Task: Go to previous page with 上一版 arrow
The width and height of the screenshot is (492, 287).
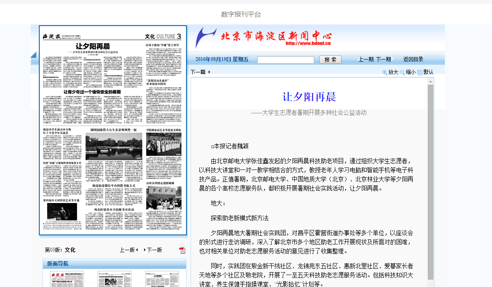Action: pyautogui.click(x=137, y=250)
